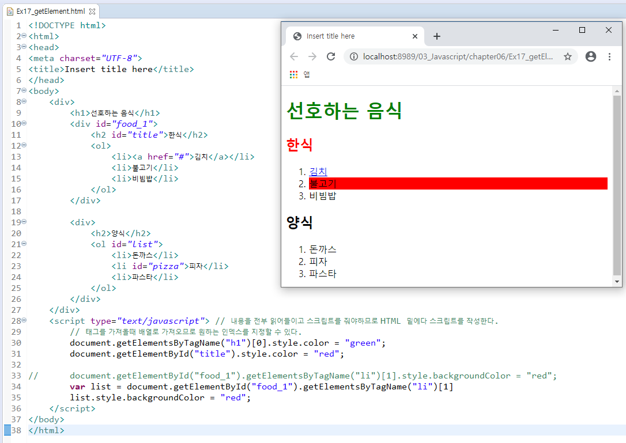
Task: Click the a href="#" code on line 13
Action: pos(163,157)
